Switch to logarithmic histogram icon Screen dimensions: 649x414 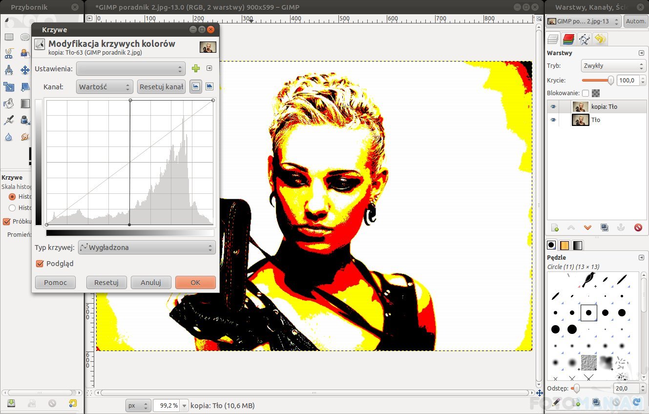coord(209,86)
